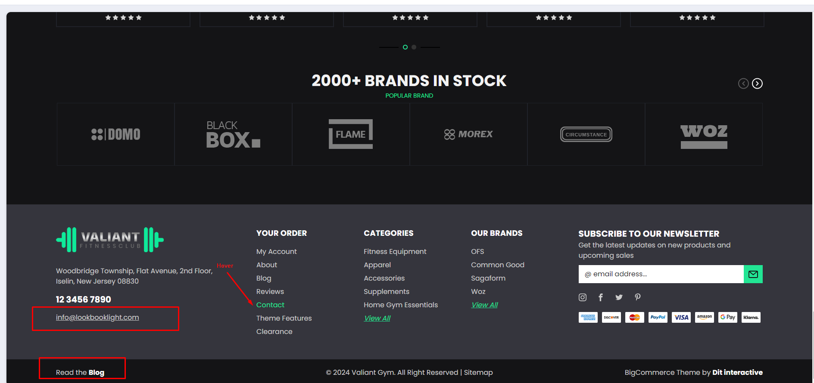Image resolution: width=814 pixels, height=383 pixels.
Task: Open the Contact footer link
Action: (x=270, y=305)
